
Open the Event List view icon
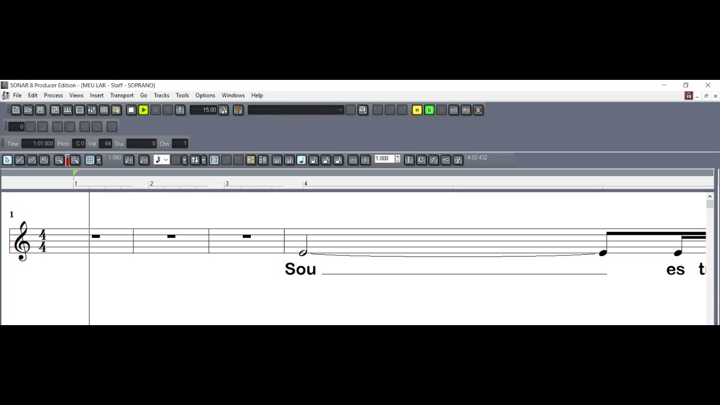pyautogui.click(x=80, y=110)
